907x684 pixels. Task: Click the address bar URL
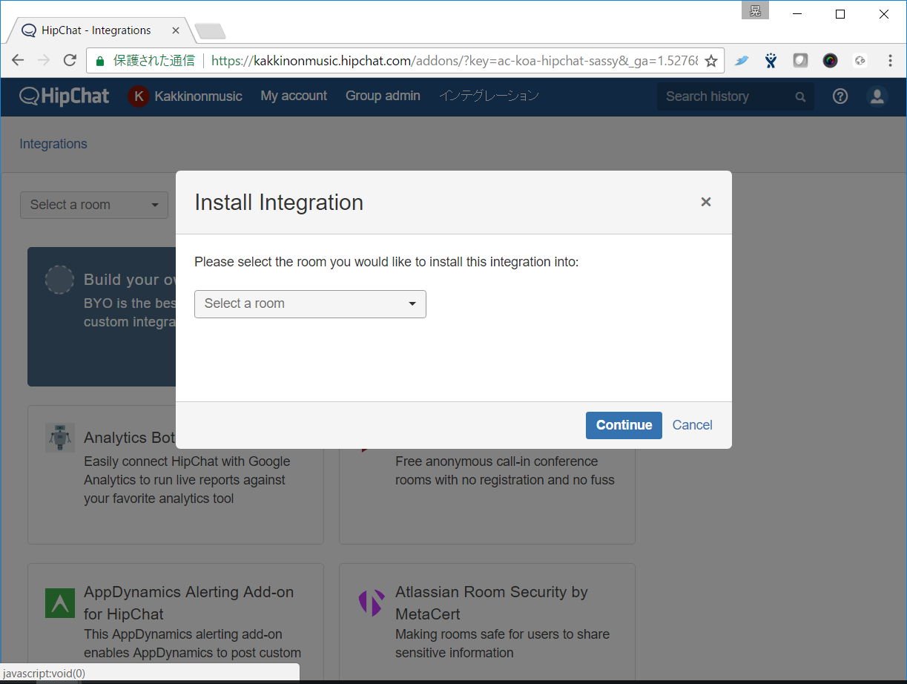coord(454,61)
